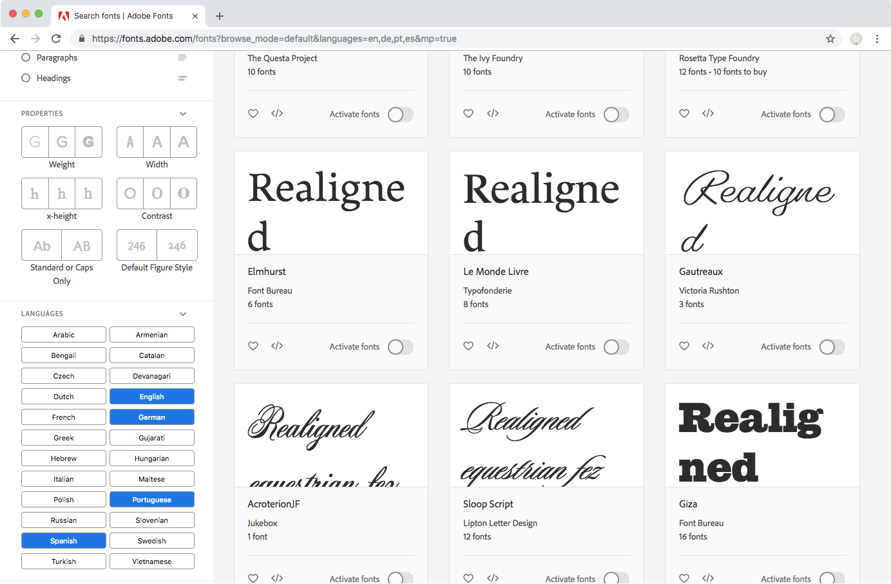The width and height of the screenshot is (891, 584).
Task: Open web project code icon for Elmhurst
Action: click(x=277, y=346)
